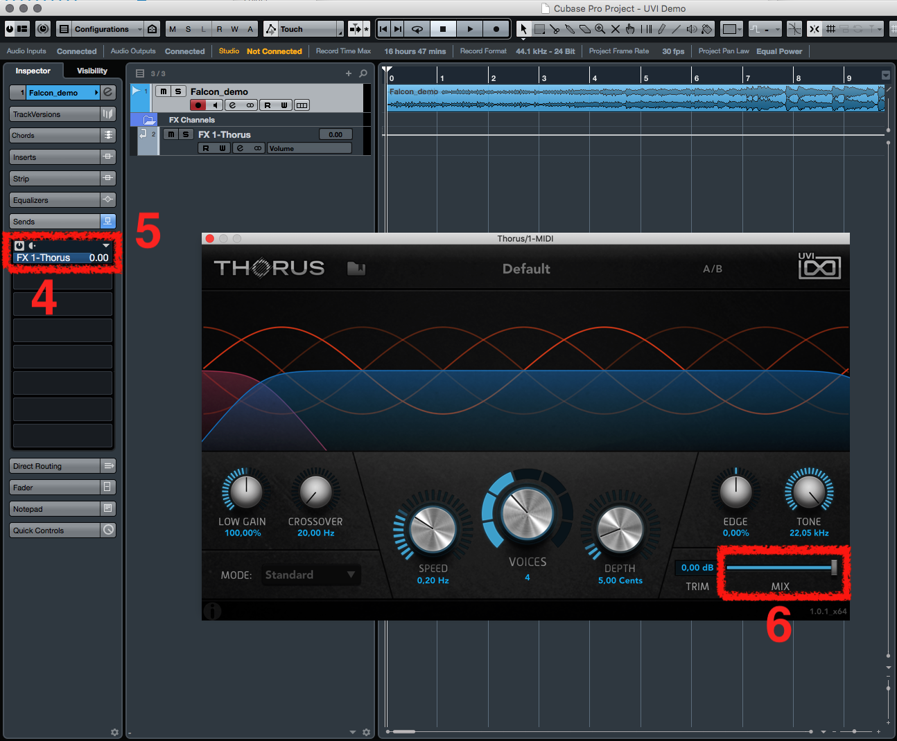Select the Split scissors tool
897x741 pixels.
pos(555,29)
